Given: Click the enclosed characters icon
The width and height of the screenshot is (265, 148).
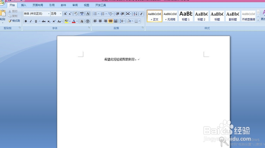Looking at the screenshot, I should coord(87,21).
